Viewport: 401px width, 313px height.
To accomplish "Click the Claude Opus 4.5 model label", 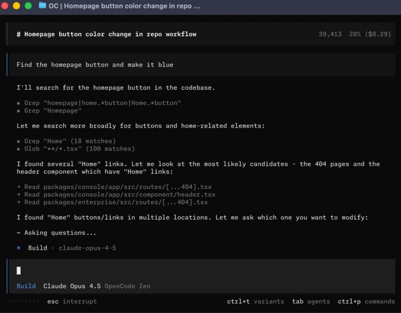I will (x=72, y=286).
